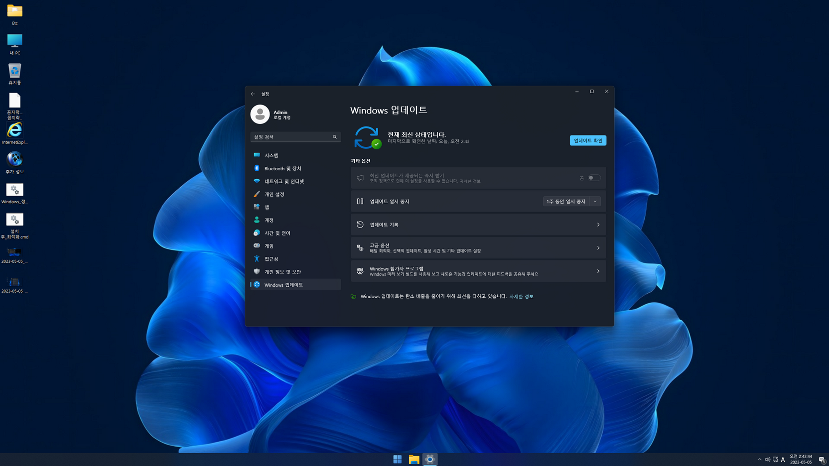Image resolution: width=829 pixels, height=466 pixels.
Task: Select the Windows_정... desktop file
Action: tap(14, 194)
